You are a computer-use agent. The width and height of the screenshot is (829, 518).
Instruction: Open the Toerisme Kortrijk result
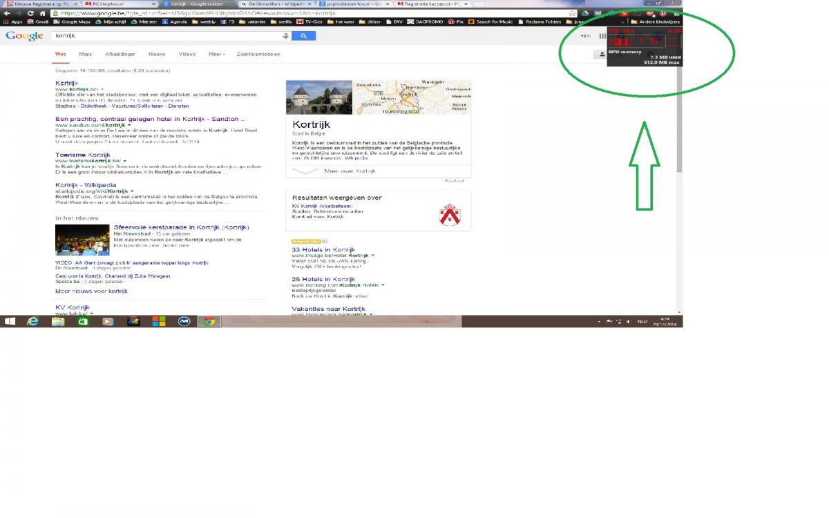point(82,155)
